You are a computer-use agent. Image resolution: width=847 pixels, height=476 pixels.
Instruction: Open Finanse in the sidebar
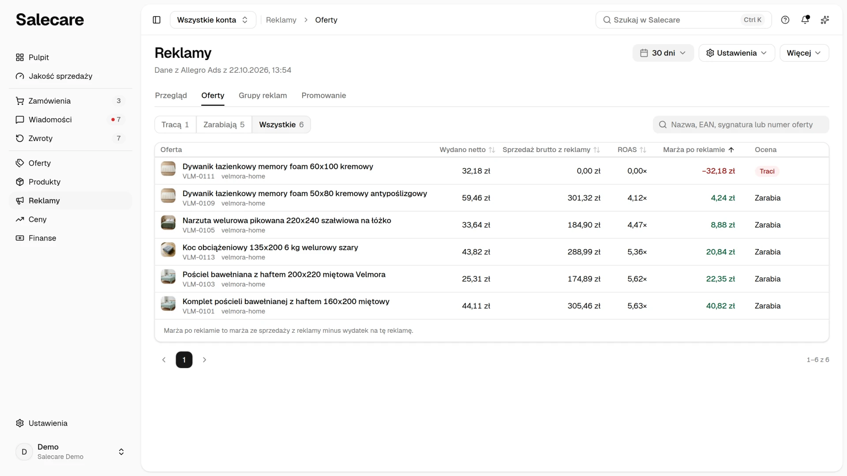71,238
